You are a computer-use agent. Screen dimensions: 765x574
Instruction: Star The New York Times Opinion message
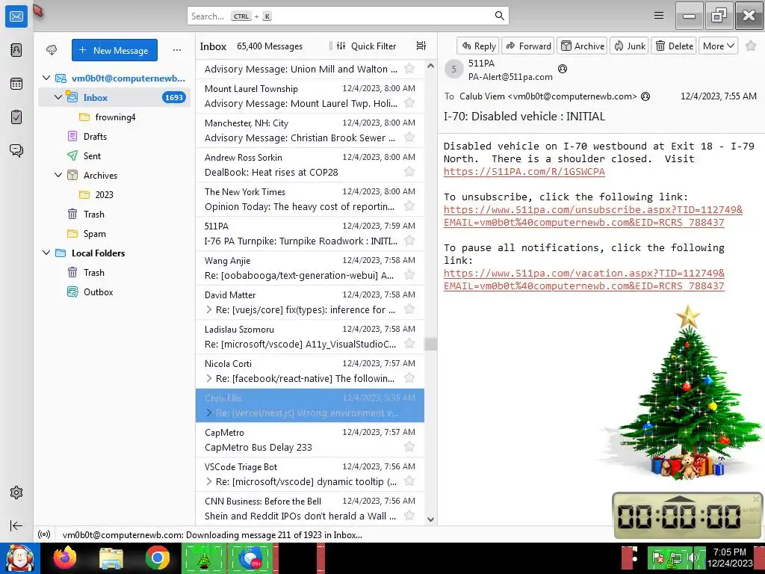coord(409,206)
